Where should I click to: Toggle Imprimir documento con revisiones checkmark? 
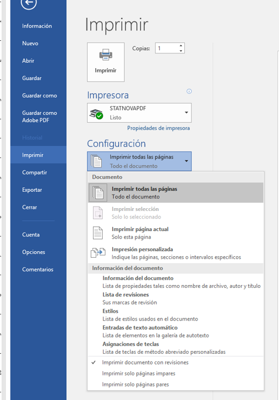94,362
